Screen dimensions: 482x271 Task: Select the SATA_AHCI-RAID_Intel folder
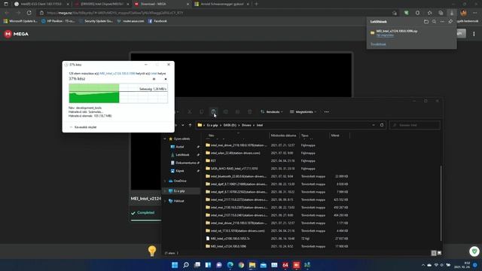click(276, 169)
